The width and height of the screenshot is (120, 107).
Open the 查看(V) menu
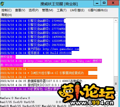point(20,10)
